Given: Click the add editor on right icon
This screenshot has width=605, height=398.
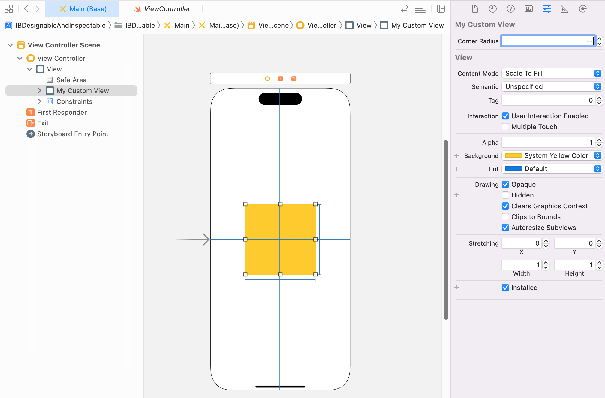Looking at the screenshot, I should (441, 9).
